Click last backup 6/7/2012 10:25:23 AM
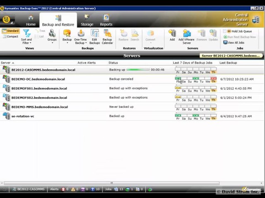The height and width of the screenshot is (198, 265). click(237, 79)
